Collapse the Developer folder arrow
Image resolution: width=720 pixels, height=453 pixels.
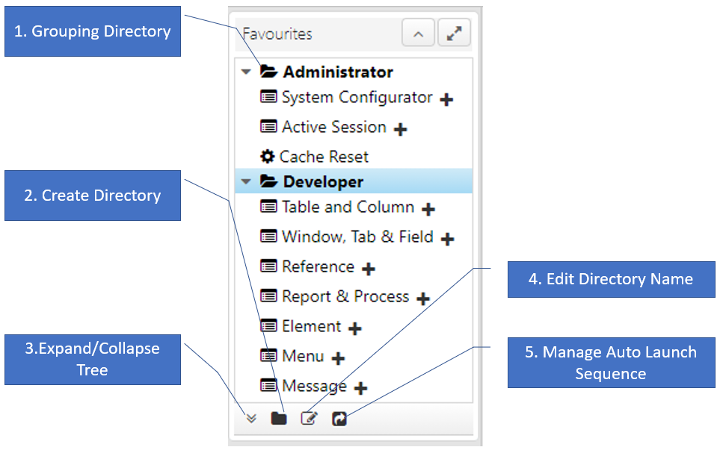pos(245,182)
